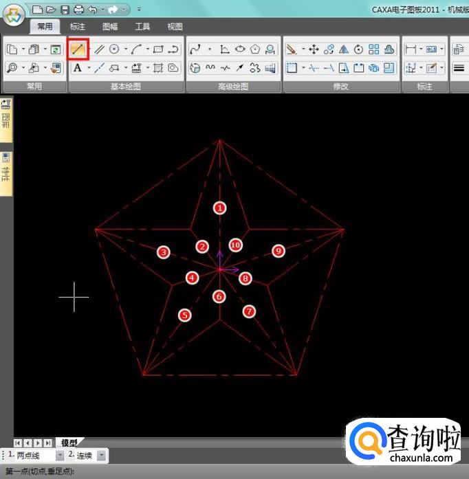This screenshot has width=469, height=479.
Task: Click the New document icon
Action: point(37,10)
